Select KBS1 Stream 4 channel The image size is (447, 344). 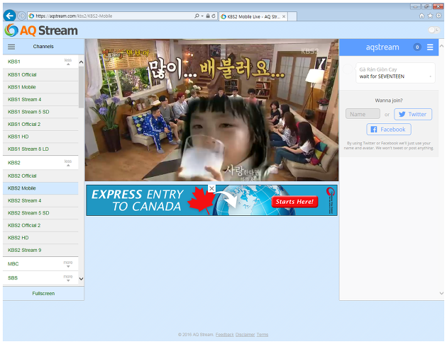(40, 100)
